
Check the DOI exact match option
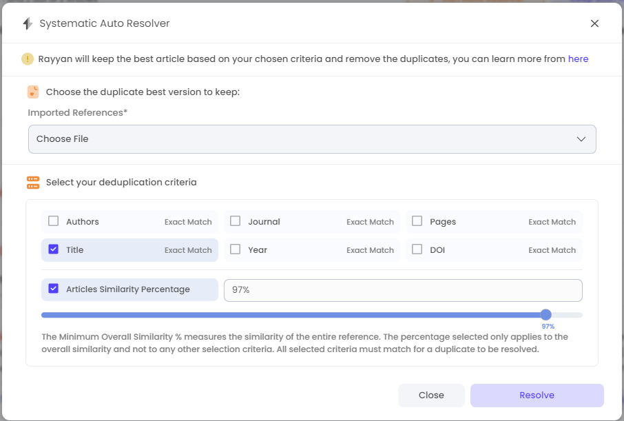pyautogui.click(x=417, y=249)
